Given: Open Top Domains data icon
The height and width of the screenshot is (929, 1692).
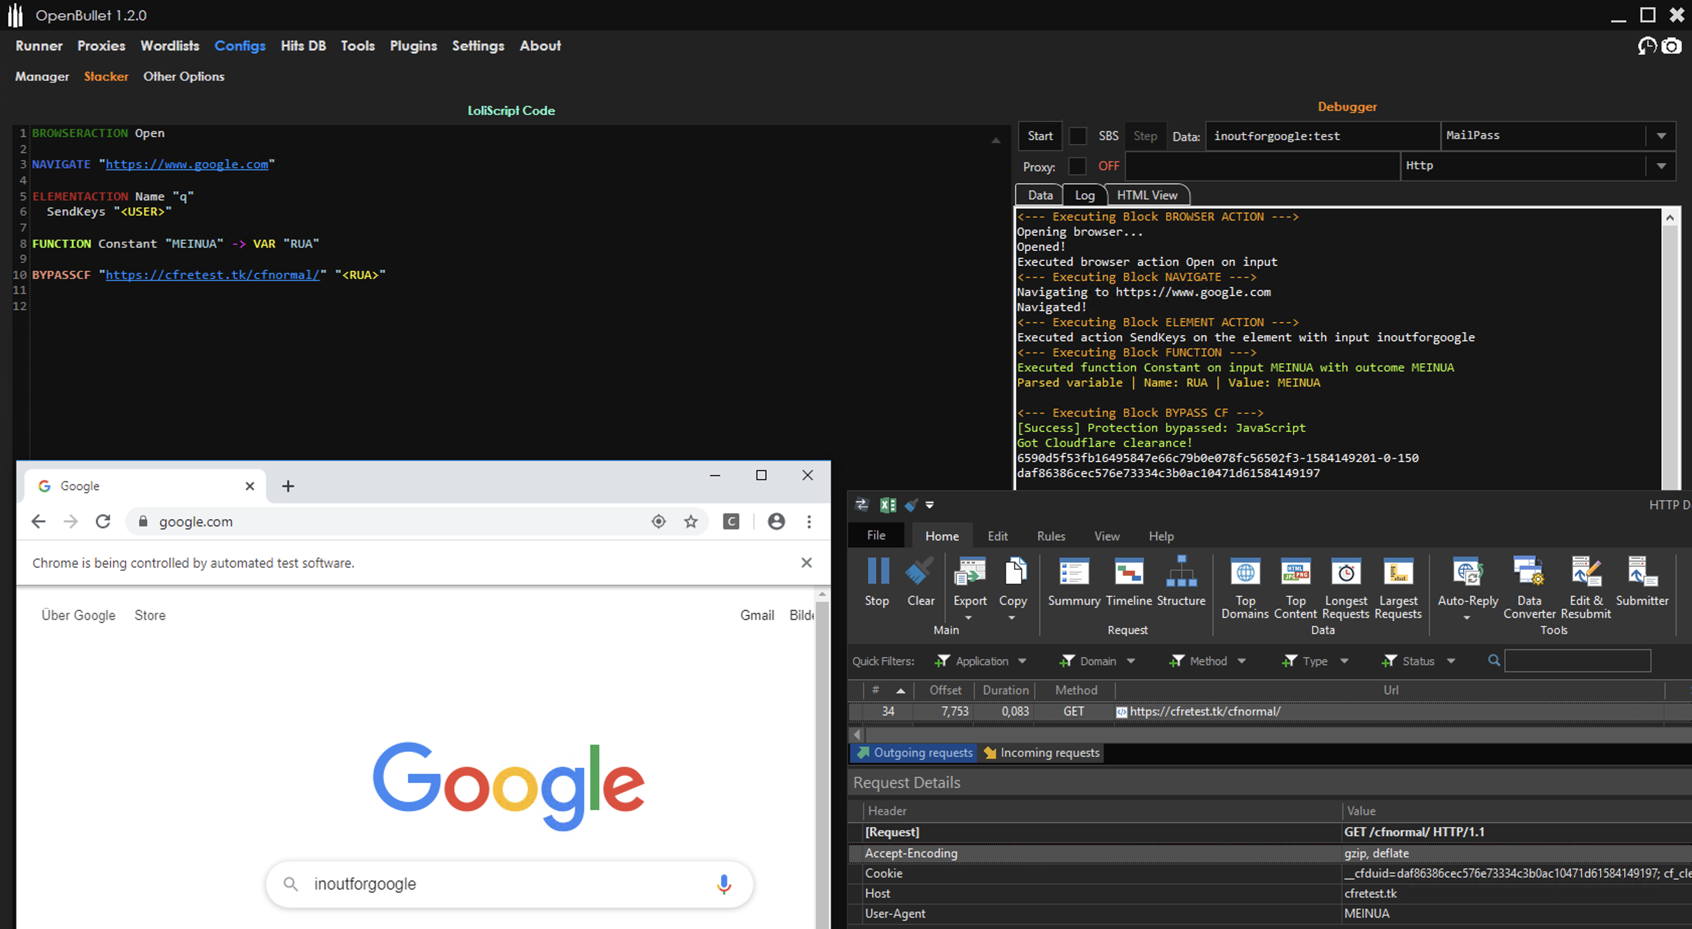Looking at the screenshot, I should click(x=1245, y=573).
